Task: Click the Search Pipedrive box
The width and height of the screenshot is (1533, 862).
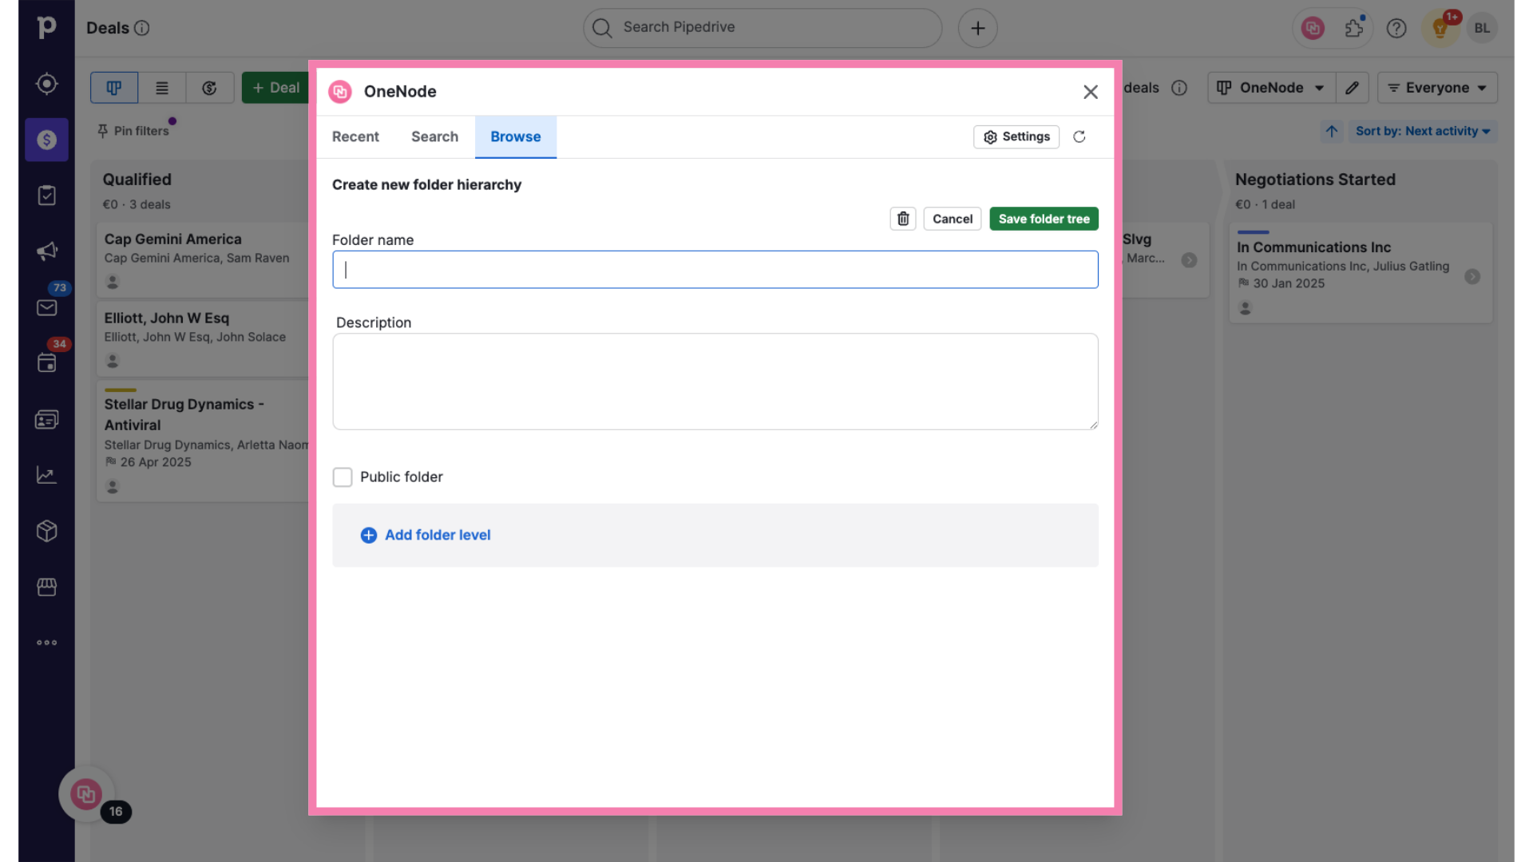Action: (763, 28)
